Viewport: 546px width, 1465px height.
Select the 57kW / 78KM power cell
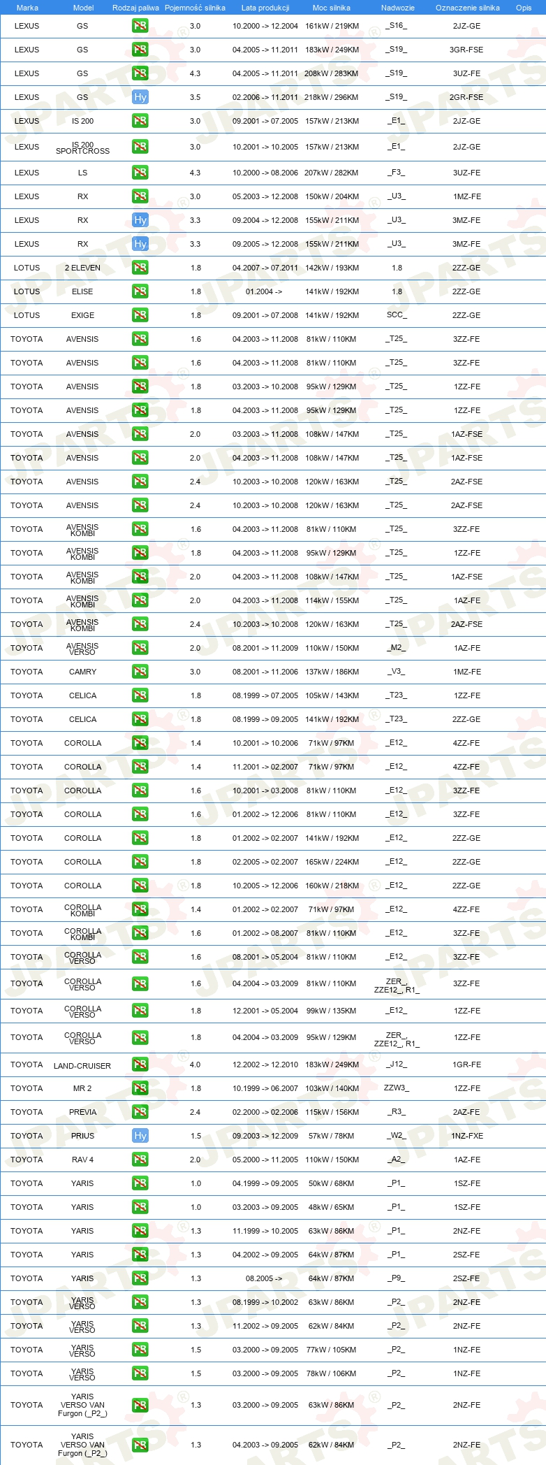point(332,1136)
